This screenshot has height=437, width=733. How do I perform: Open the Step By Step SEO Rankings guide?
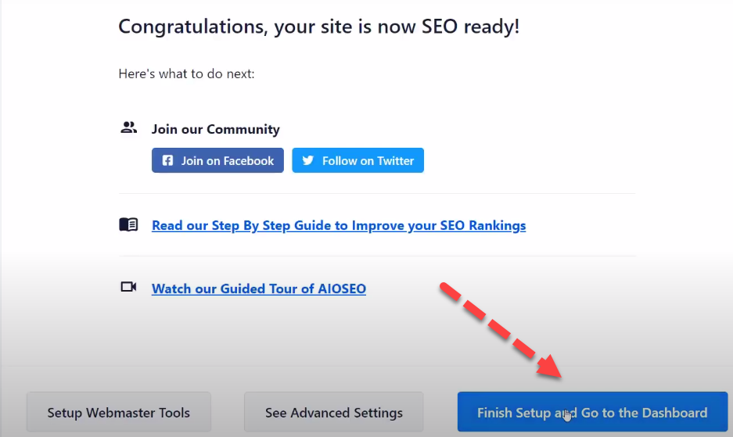[339, 225]
